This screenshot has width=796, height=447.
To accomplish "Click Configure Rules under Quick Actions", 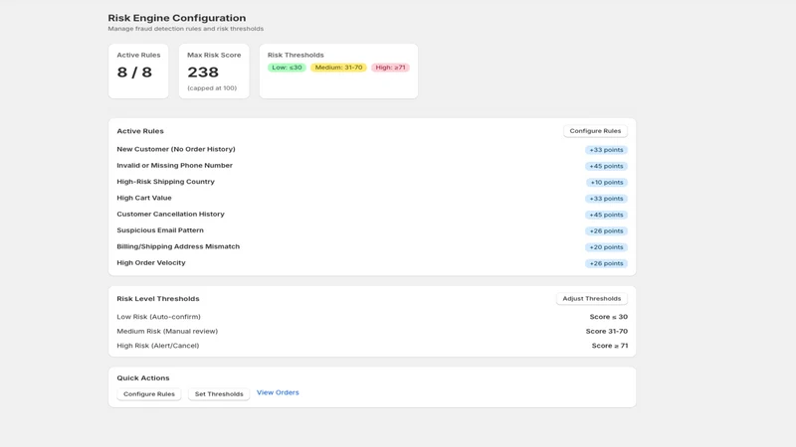I will [x=148, y=393].
